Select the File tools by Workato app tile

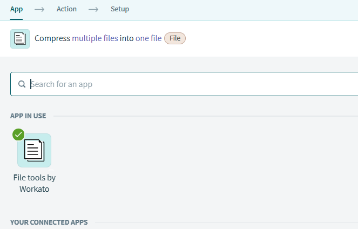tap(34, 150)
